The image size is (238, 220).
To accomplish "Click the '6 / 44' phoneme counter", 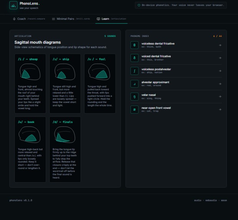I will click(218, 36).
